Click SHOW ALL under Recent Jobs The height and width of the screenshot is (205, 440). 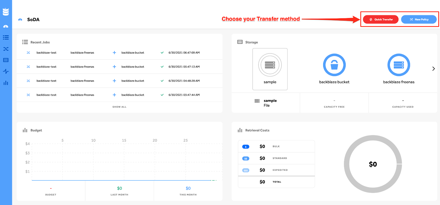point(119,107)
